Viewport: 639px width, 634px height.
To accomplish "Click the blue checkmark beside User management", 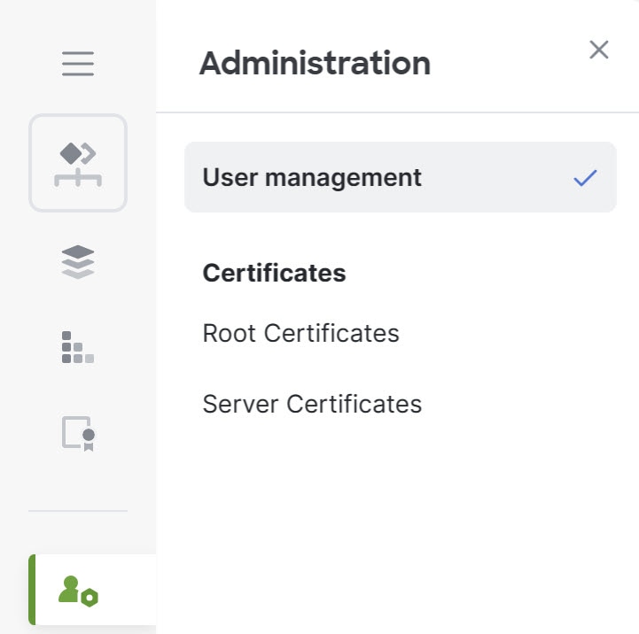I will pyautogui.click(x=585, y=178).
